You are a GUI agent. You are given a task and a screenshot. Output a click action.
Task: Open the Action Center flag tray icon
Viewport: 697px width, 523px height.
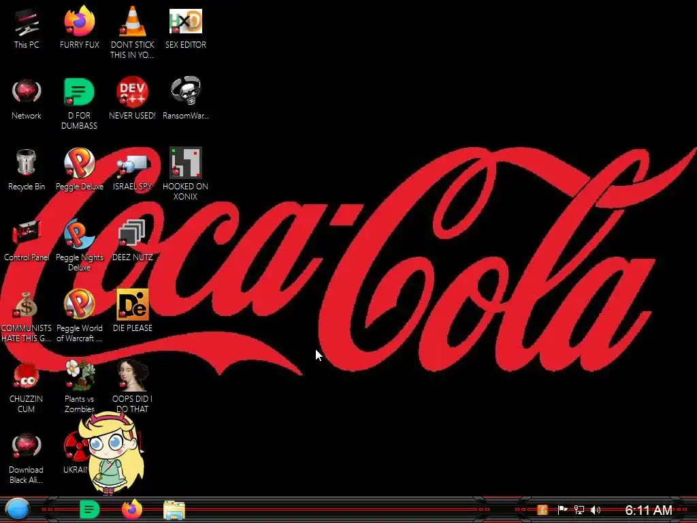pos(562,509)
